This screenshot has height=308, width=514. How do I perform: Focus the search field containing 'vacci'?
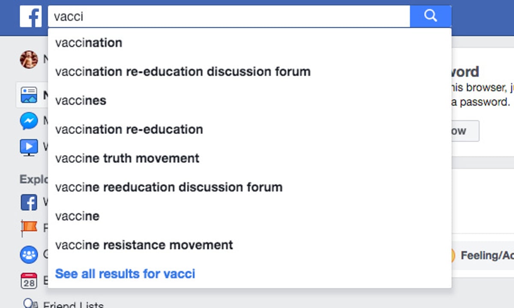(x=229, y=17)
